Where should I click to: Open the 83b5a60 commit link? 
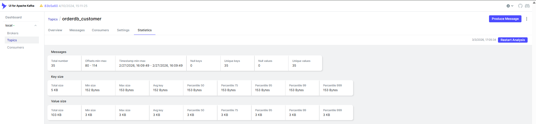click(x=51, y=6)
